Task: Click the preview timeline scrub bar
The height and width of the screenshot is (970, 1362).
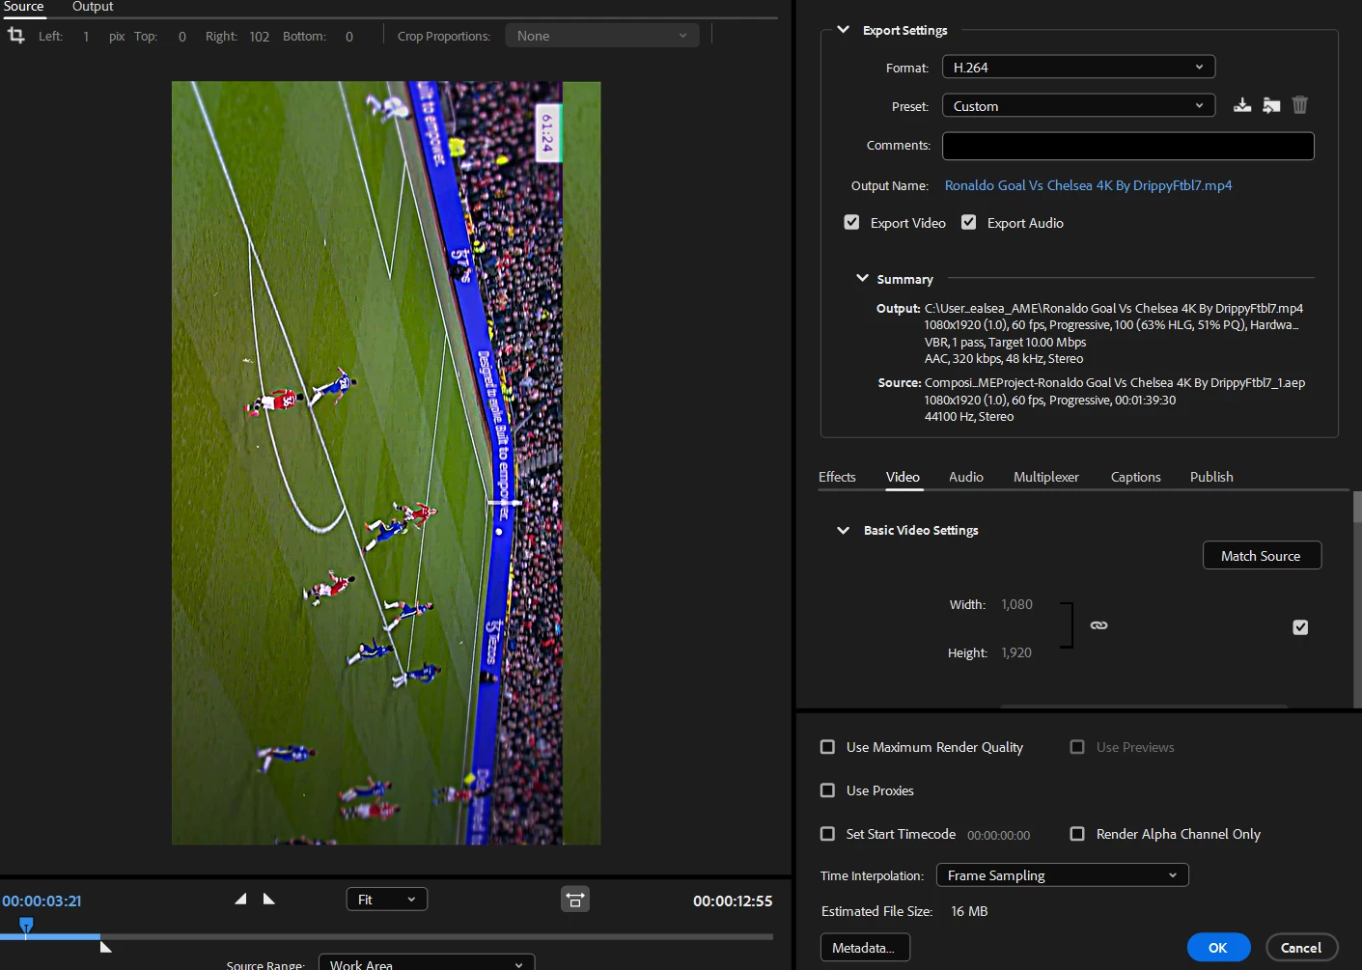Action: click(386, 936)
